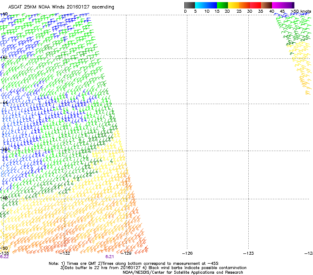Click the red 30-35 knots legend segment
The height and width of the screenshot is (275, 313).
(255, 5)
